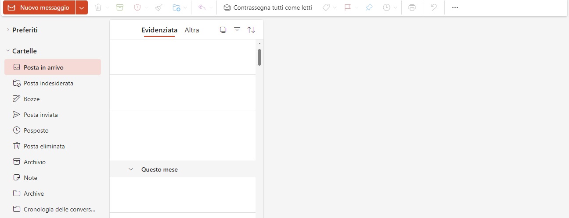Click the Reply all arrows icon
The height and width of the screenshot is (218, 569).
pos(202,7)
